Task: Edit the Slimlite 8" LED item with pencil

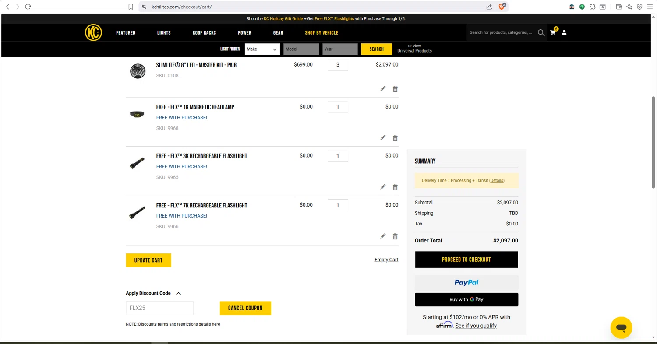Action: pyautogui.click(x=383, y=89)
